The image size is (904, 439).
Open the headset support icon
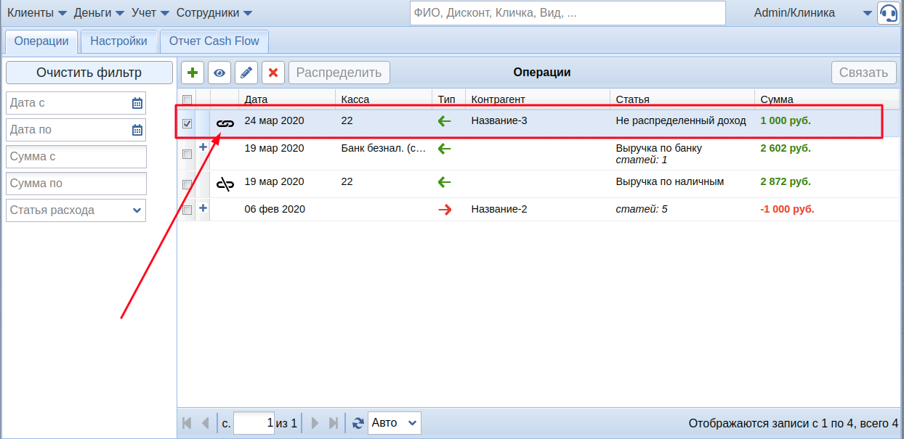888,13
